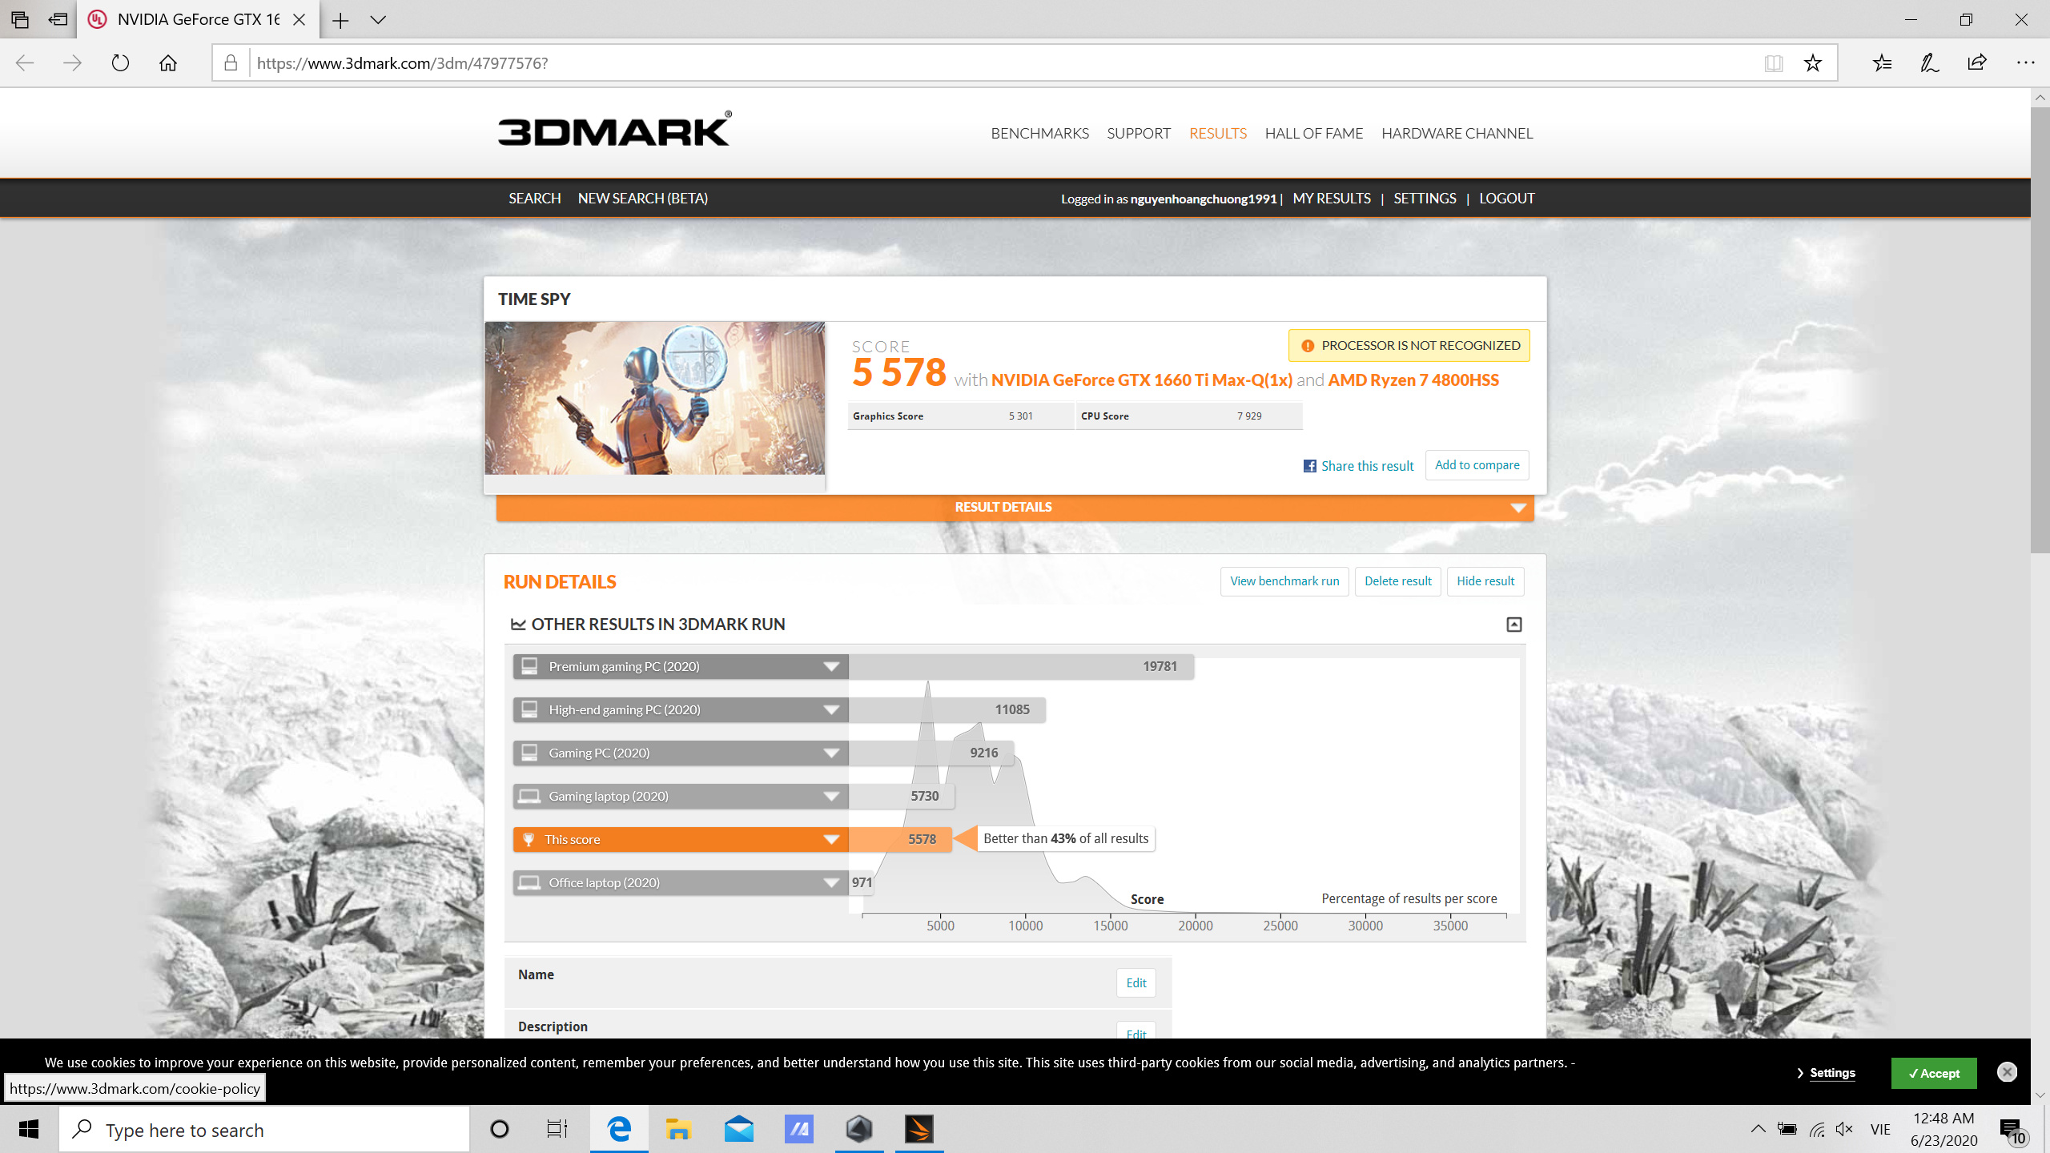
Task: Click View benchmark run button
Action: pyautogui.click(x=1284, y=581)
